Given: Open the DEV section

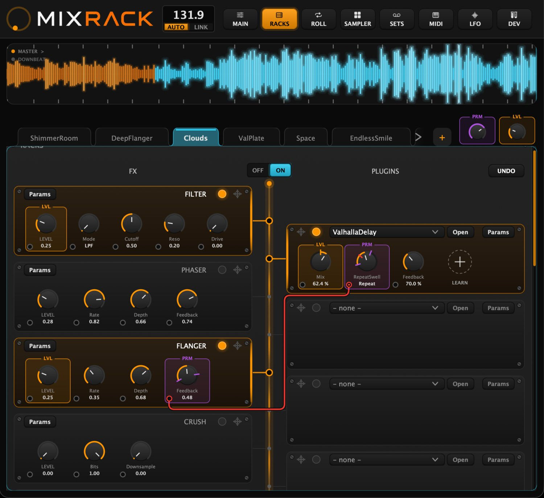Looking at the screenshot, I should click(x=514, y=19).
